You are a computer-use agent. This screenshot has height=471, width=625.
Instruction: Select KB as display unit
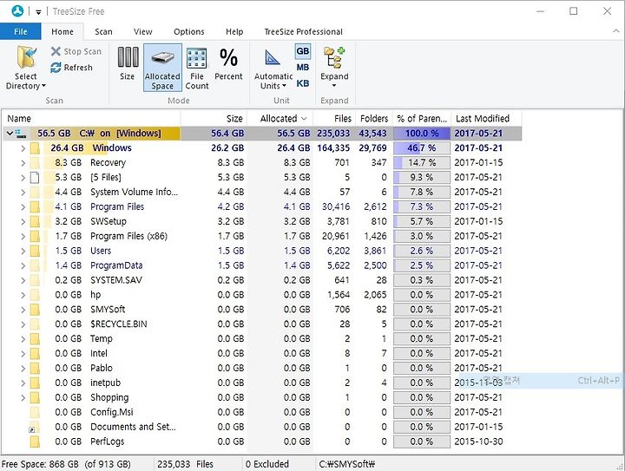[x=303, y=83]
